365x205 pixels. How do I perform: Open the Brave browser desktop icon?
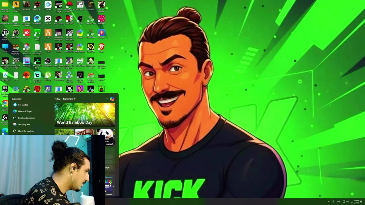(102, 48)
